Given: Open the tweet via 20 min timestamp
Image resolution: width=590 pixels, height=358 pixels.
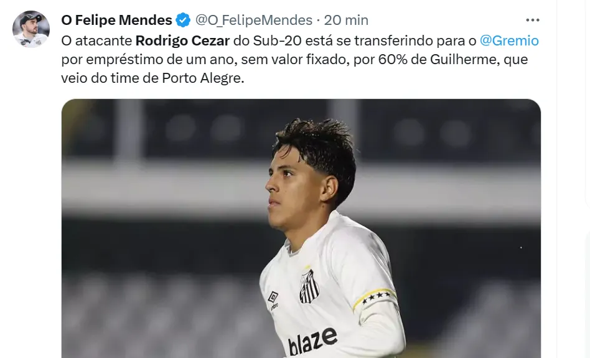Looking at the screenshot, I should (x=346, y=20).
